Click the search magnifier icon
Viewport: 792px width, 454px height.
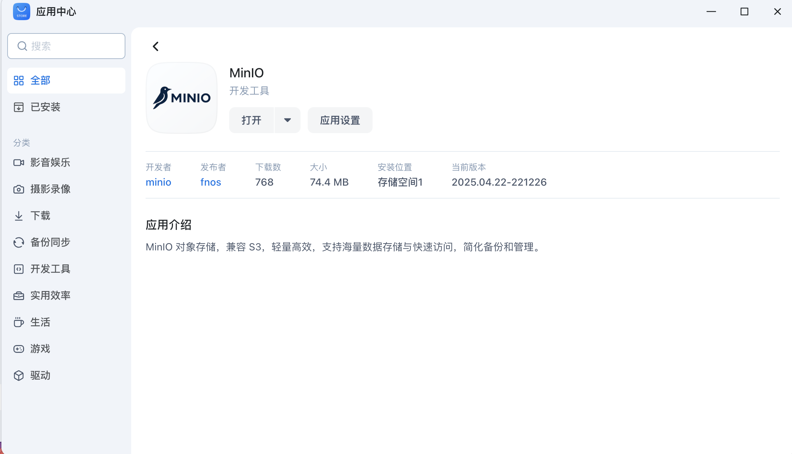pyautogui.click(x=22, y=46)
